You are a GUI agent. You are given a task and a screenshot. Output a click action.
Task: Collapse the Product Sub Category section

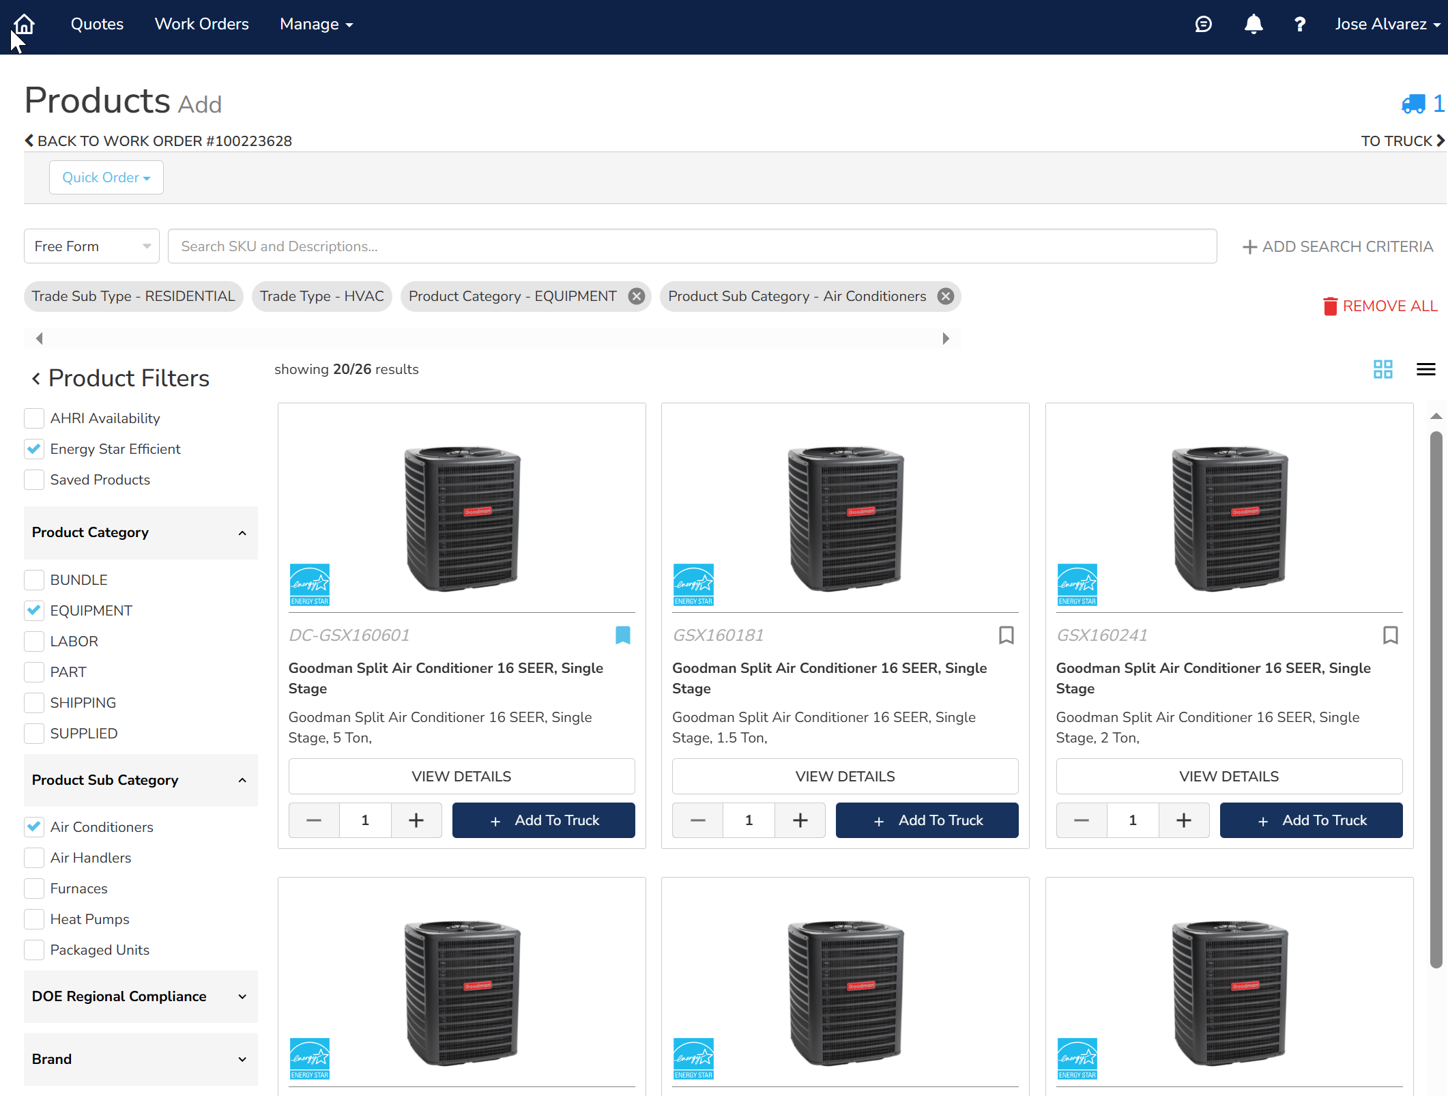(x=141, y=781)
